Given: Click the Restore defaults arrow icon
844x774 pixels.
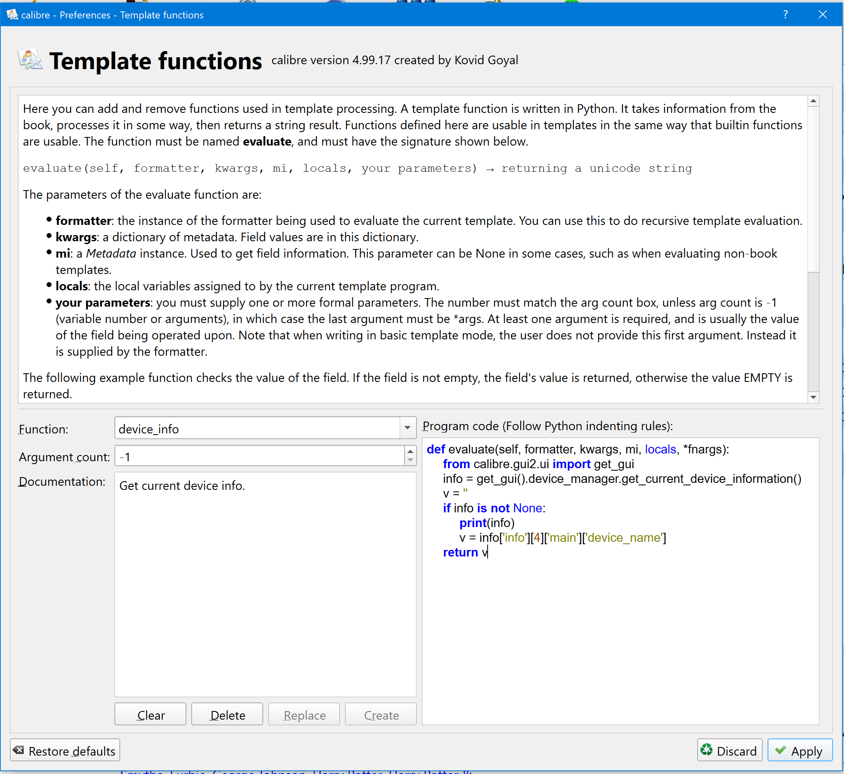Looking at the screenshot, I should click(18, 750).
